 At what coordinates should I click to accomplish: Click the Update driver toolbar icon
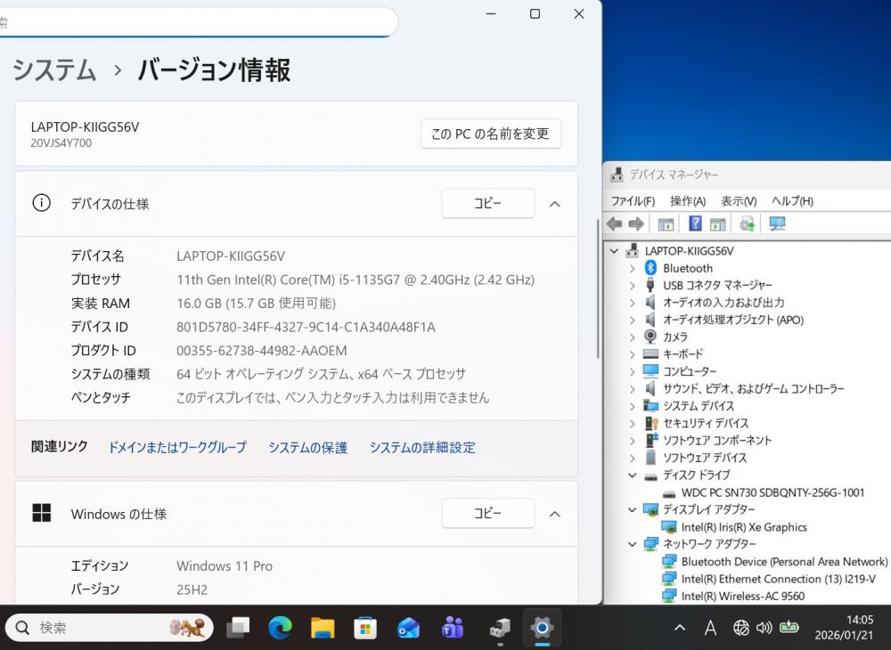(747, 224)
